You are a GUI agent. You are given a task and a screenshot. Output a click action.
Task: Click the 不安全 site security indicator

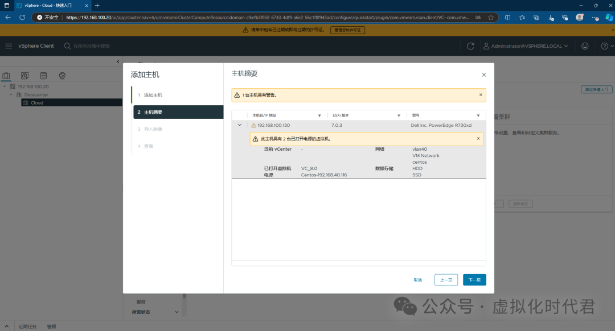coord(48,17)
